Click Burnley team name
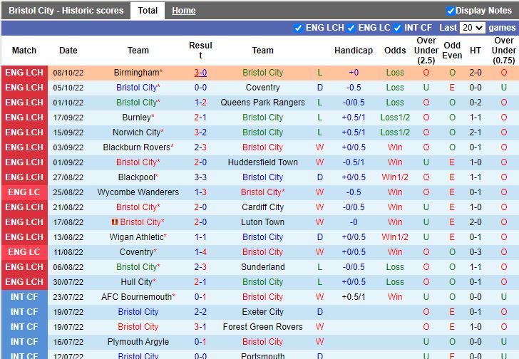 click(136, 118)
